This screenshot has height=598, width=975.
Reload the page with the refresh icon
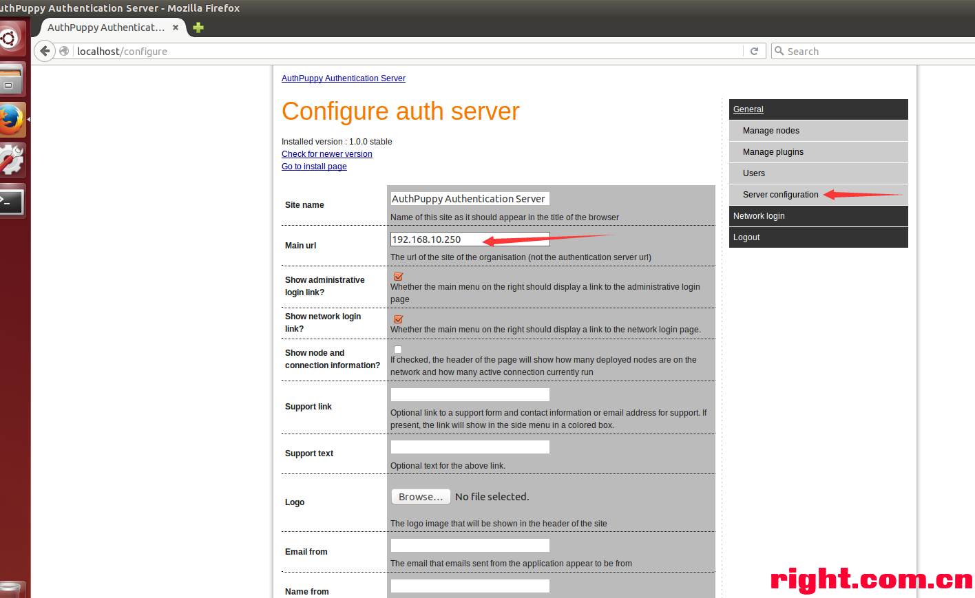pos(754,51)
